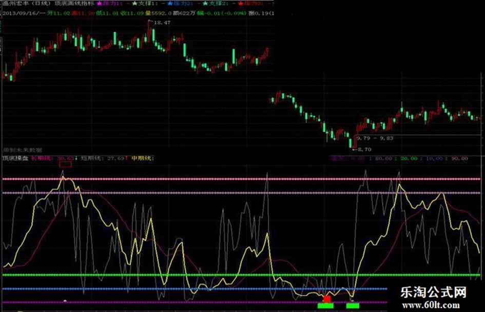The image size is (485, 312).
Task: Click the 顶底操盘 sub-indicator label
Action: [x=15, y=159]
